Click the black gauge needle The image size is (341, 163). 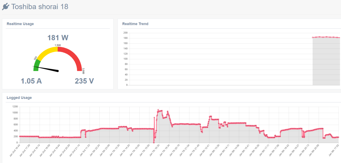tap(46, 68)
